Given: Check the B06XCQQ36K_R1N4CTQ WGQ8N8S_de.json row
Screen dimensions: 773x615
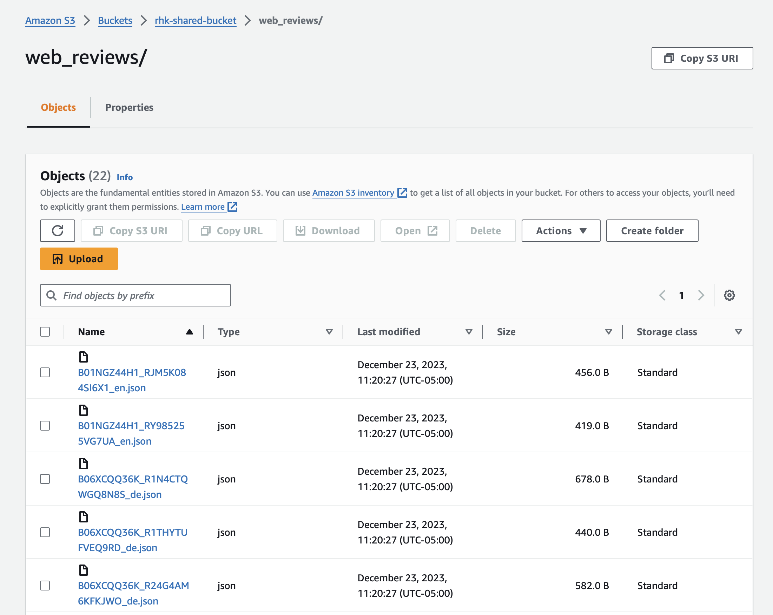Looking at the screenshot, I should pyautogui.click(x=45, y=479).
